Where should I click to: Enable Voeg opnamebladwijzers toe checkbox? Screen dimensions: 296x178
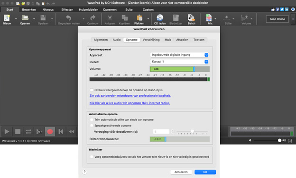pyautogui.click(x=92, y=157)
